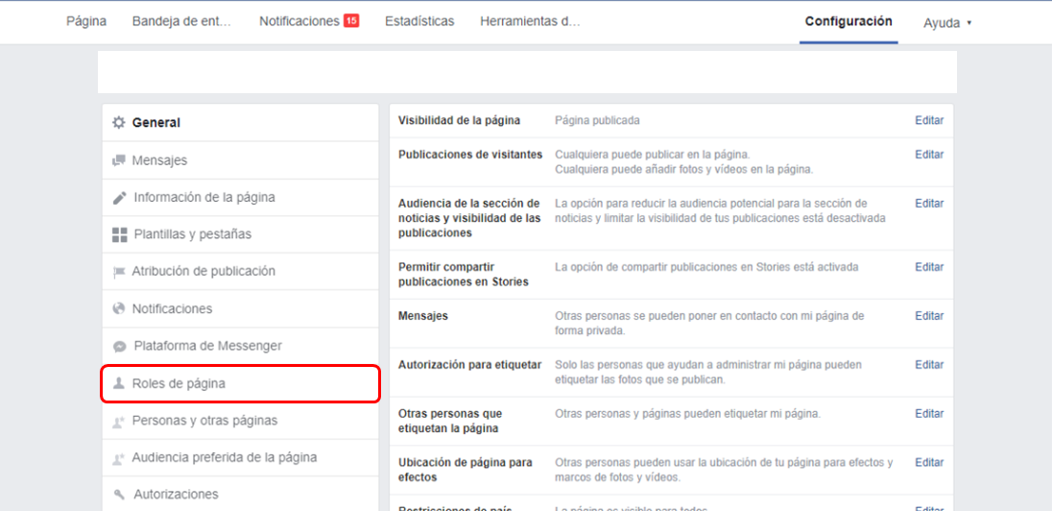Image resolution: width=1052 pixels, height=511 pixels.
Task: Open Notificaciones in the settings sidebar
Action: (x=241, y=309)
